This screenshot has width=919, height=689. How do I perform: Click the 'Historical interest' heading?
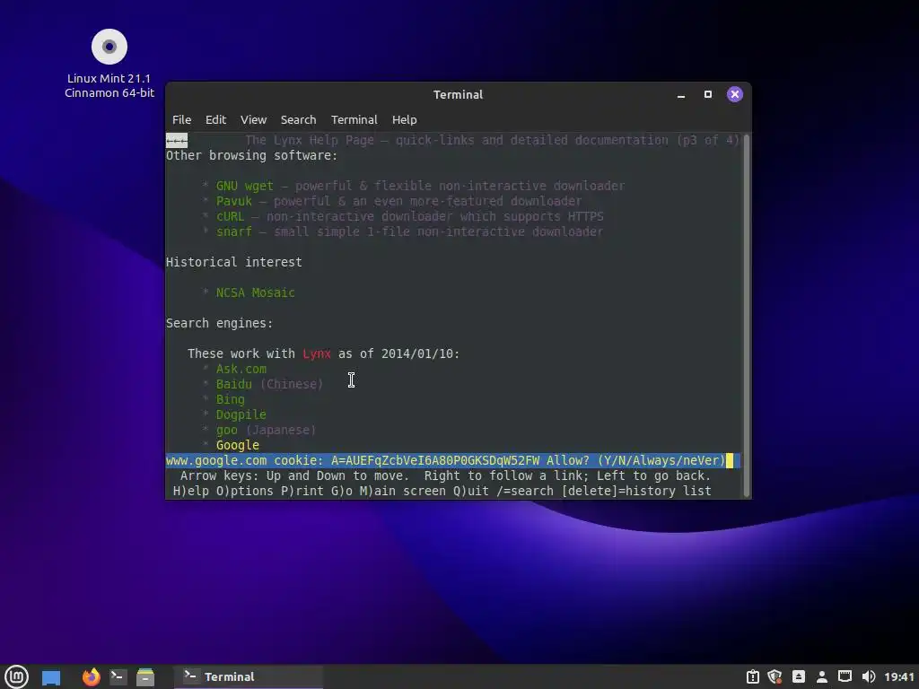234,262
